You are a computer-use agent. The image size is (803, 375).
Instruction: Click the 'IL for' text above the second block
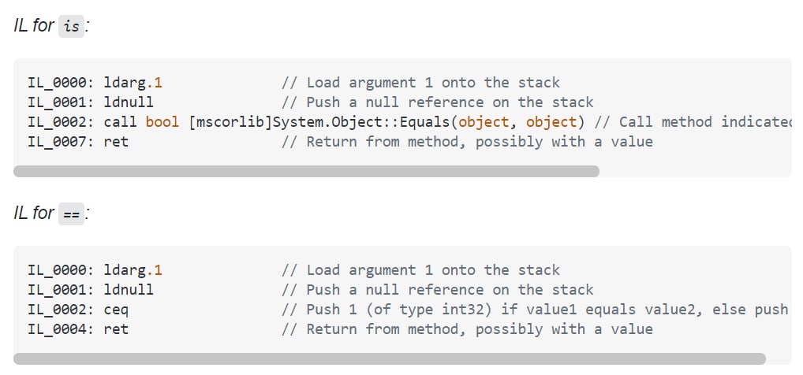point(34,213)
